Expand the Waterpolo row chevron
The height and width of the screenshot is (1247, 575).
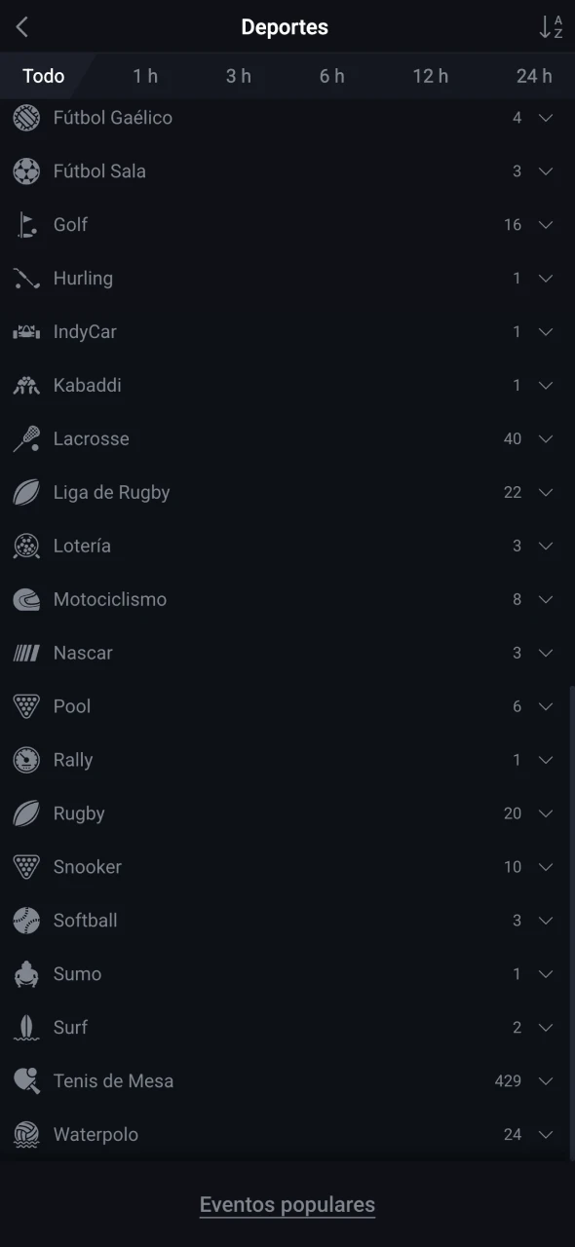[546, 1135]
